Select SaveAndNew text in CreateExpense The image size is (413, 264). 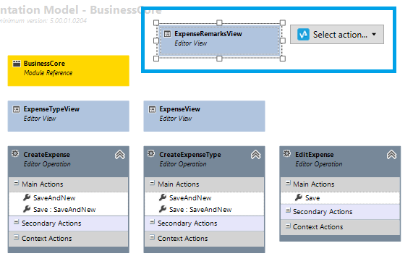[x=54, y=198]
